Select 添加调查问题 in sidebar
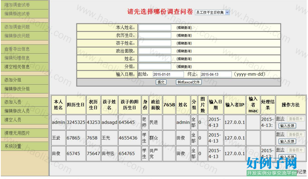308x179 pixels. (x=24, y=27)
